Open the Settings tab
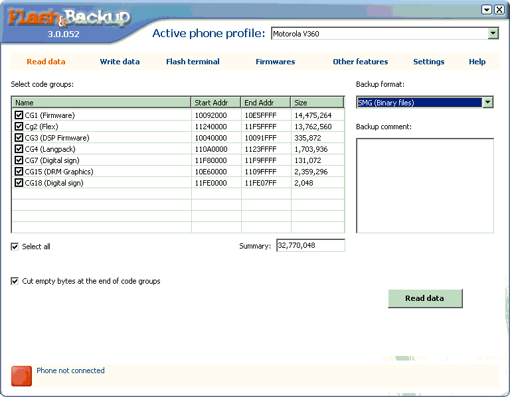Image resolution: width=510 pixels, height=397 pixels. 428,62
